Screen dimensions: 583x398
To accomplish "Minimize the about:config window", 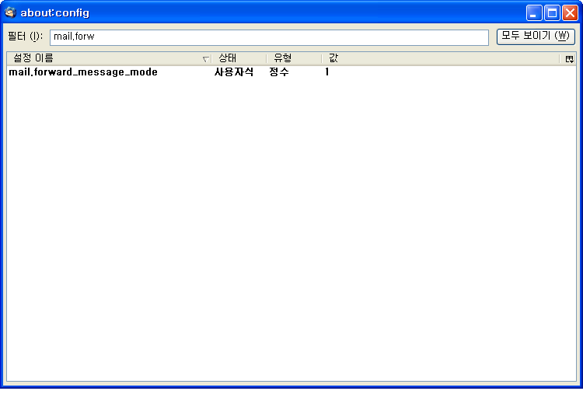I will (534, 13).
